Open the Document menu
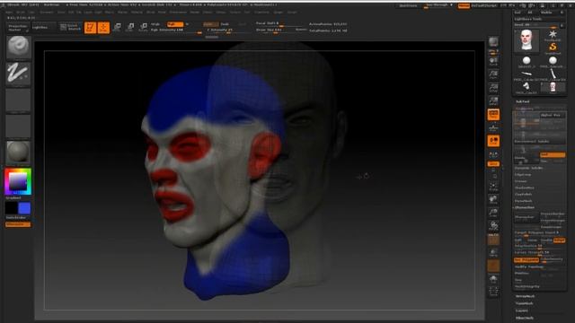 coord(47,12)
